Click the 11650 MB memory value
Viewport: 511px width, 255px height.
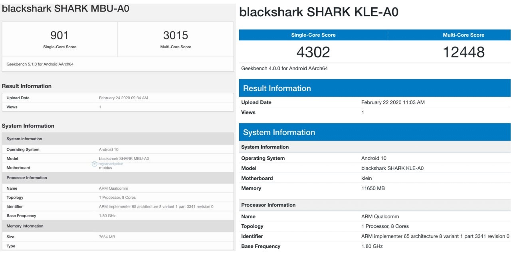[x=373, y=188]
